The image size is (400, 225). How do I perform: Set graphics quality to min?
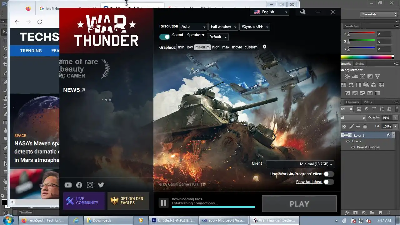pyautogui.click(x=181, y=47)
